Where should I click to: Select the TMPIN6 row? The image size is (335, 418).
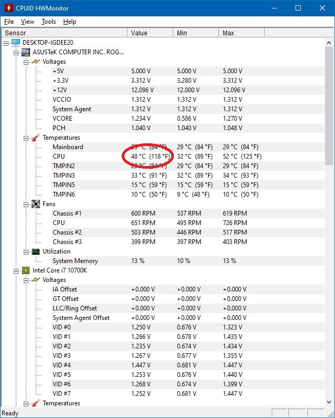(x=188, y=195)
